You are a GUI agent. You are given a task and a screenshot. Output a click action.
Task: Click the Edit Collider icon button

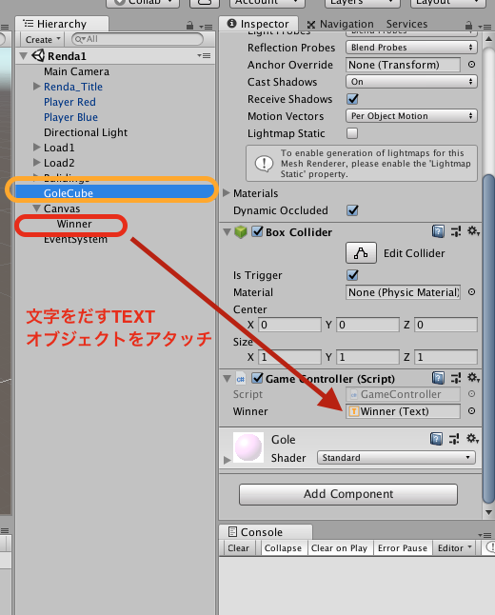pyautogui.click(x=361, y=253)
